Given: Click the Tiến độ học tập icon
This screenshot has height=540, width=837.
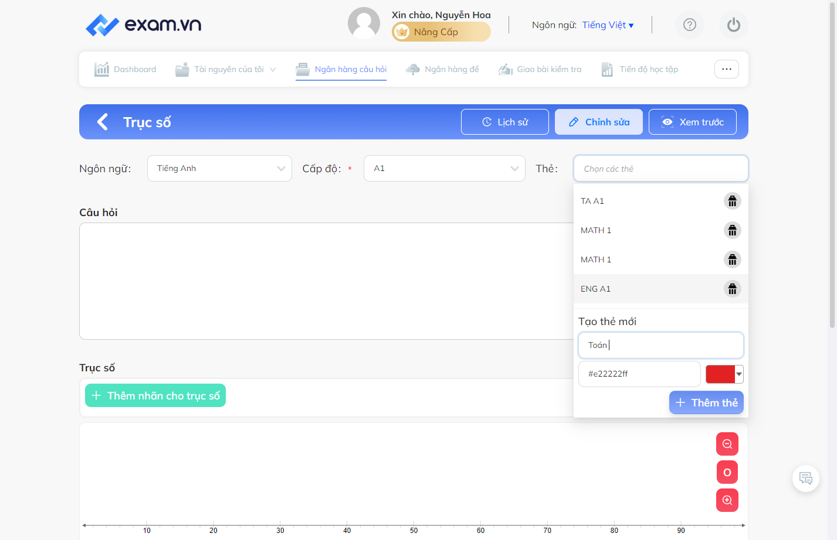Looking at the screenshot, I should click(607, 69).
